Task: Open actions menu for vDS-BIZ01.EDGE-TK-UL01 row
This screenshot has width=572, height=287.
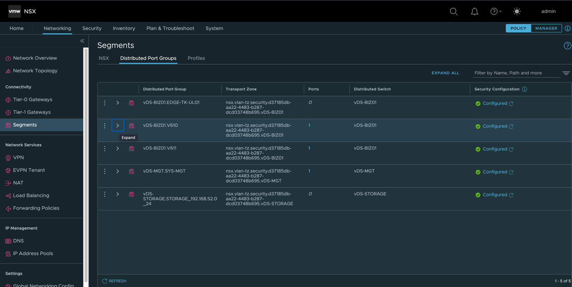Action: point(105,103)
